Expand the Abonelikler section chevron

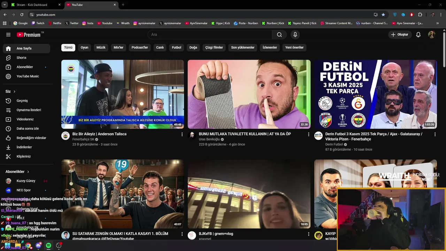click(28, 172)
